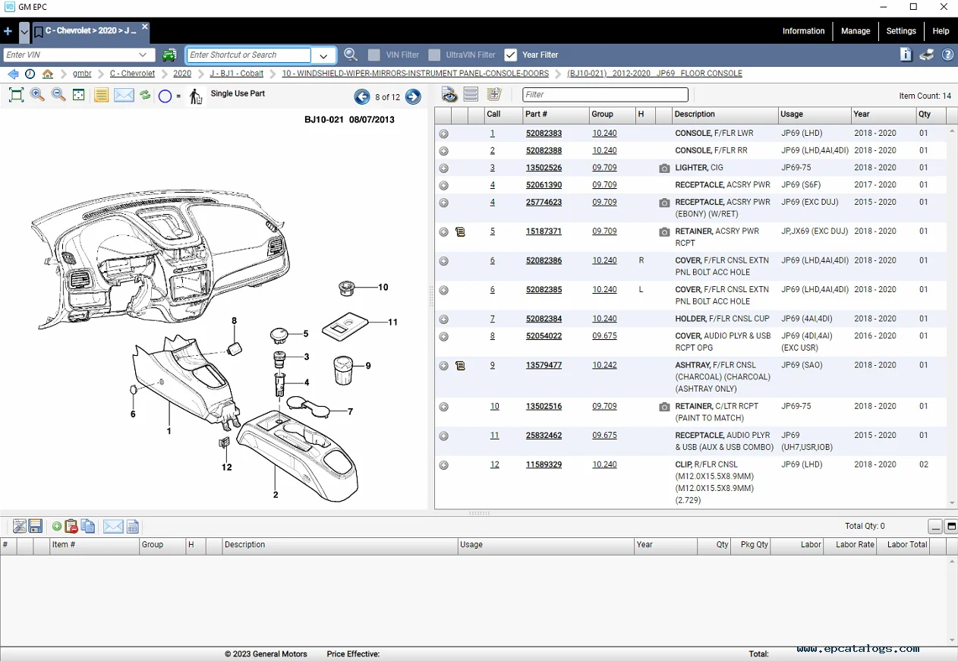This screenshot has width=958, height=661.
Task: Open part number 52054022 link
Action: coord(544,336)
